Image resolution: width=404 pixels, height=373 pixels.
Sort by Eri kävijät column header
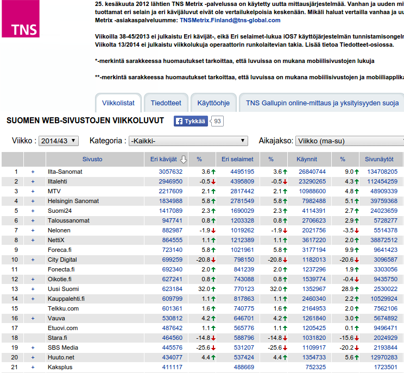click(x=163, y=159)
